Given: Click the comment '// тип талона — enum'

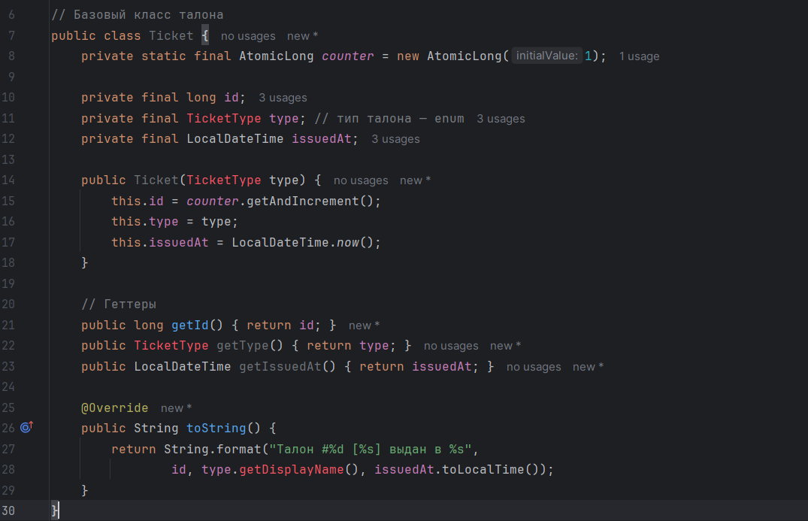Looking at the screenshot, I should (389, 119).
